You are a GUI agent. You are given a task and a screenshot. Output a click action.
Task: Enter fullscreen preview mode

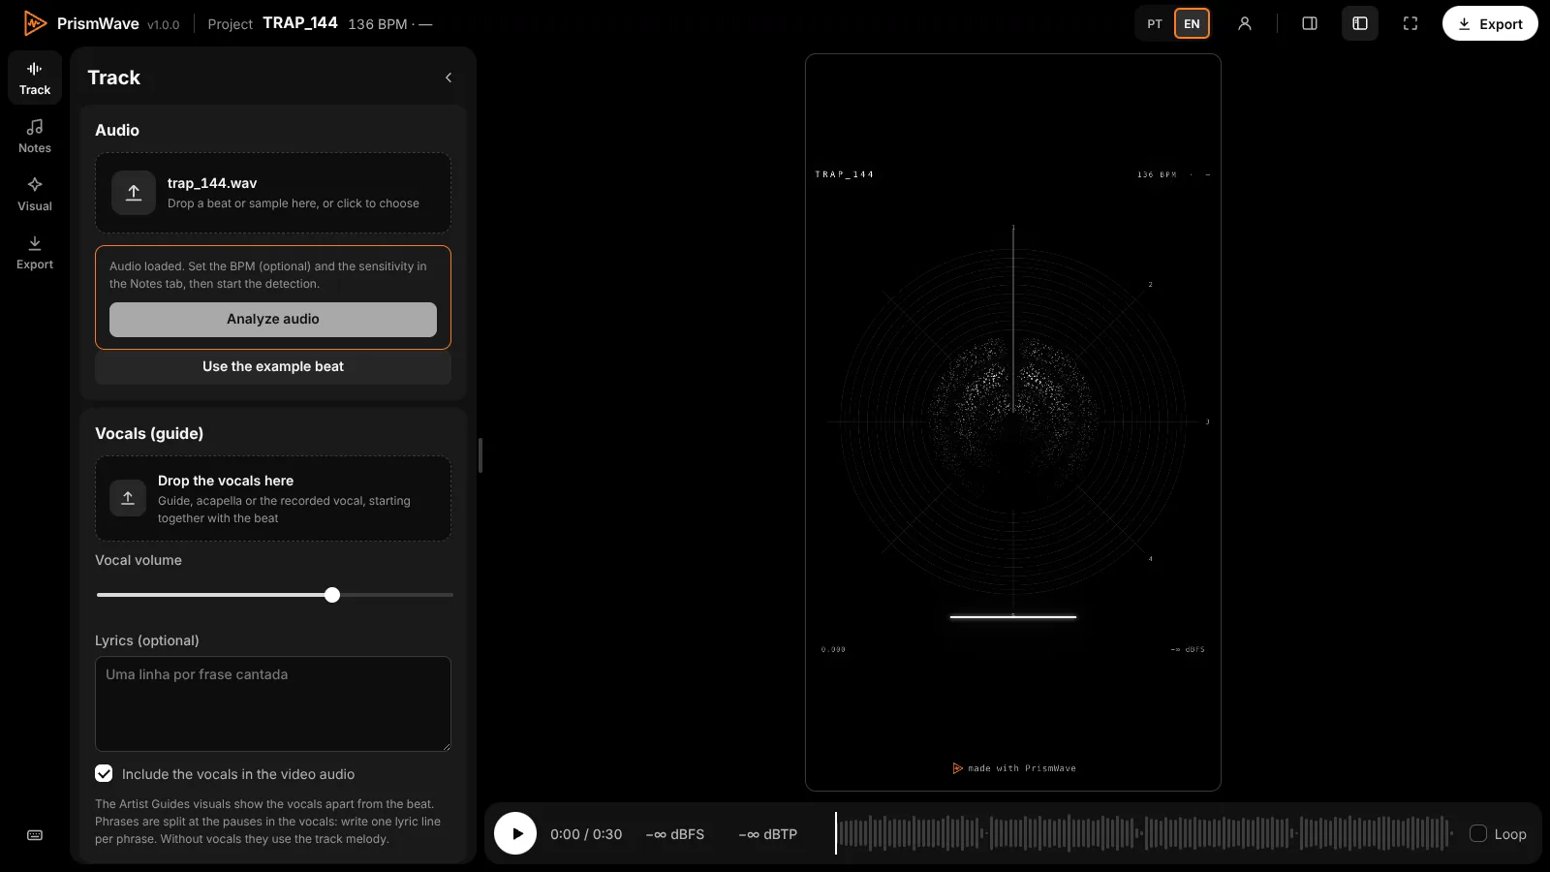point(1410,23)
